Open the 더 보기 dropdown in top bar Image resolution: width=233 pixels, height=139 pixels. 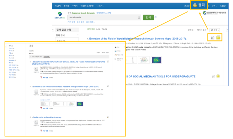click(100, 6)
